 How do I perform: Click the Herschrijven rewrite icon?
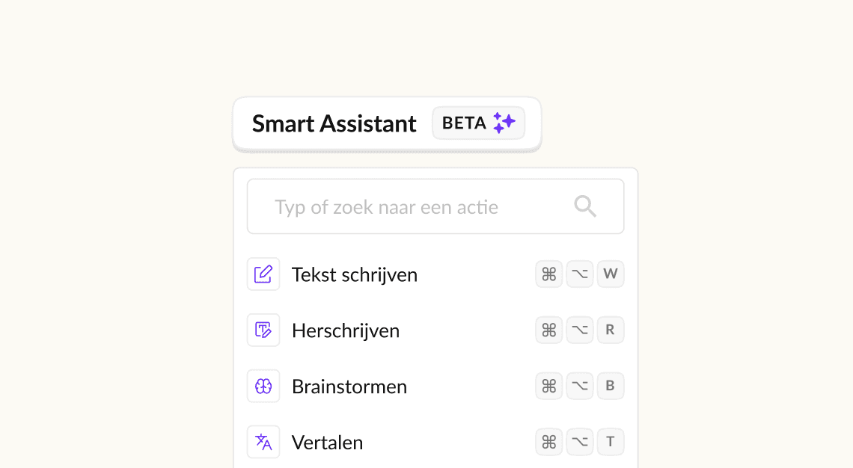263,330
